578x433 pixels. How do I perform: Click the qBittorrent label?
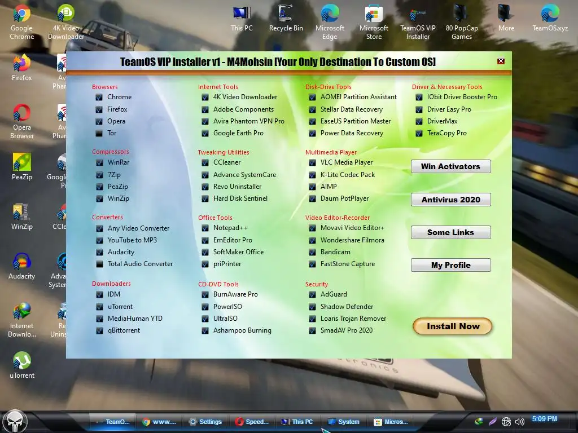[124, 330]
